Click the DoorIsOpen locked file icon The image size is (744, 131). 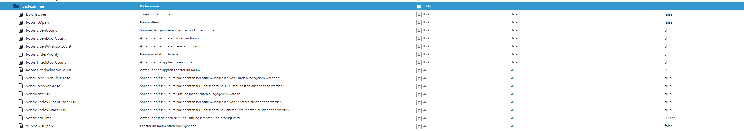pos(21,14)
